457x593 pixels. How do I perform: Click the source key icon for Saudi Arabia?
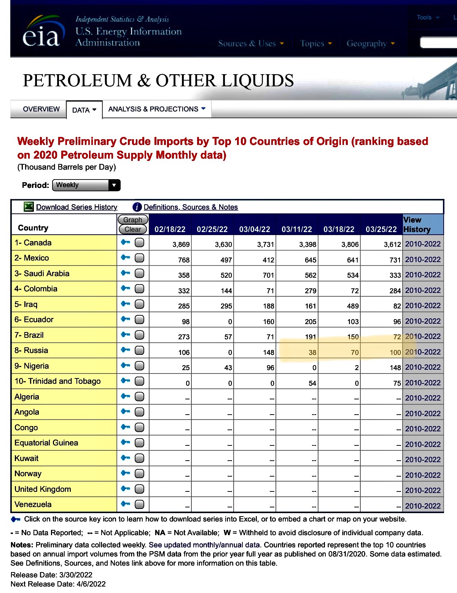(x=126, y=273)
